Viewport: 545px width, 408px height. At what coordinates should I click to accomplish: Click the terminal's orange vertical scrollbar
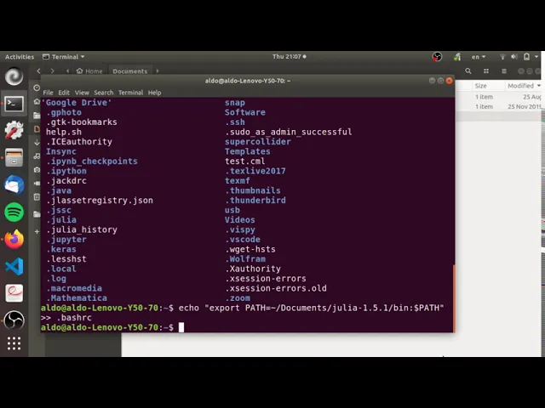pos(454,298)
